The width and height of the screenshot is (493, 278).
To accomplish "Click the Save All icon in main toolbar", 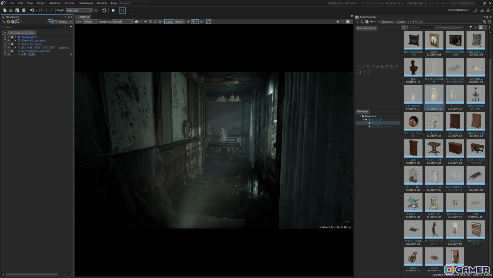I will (23, 10).
